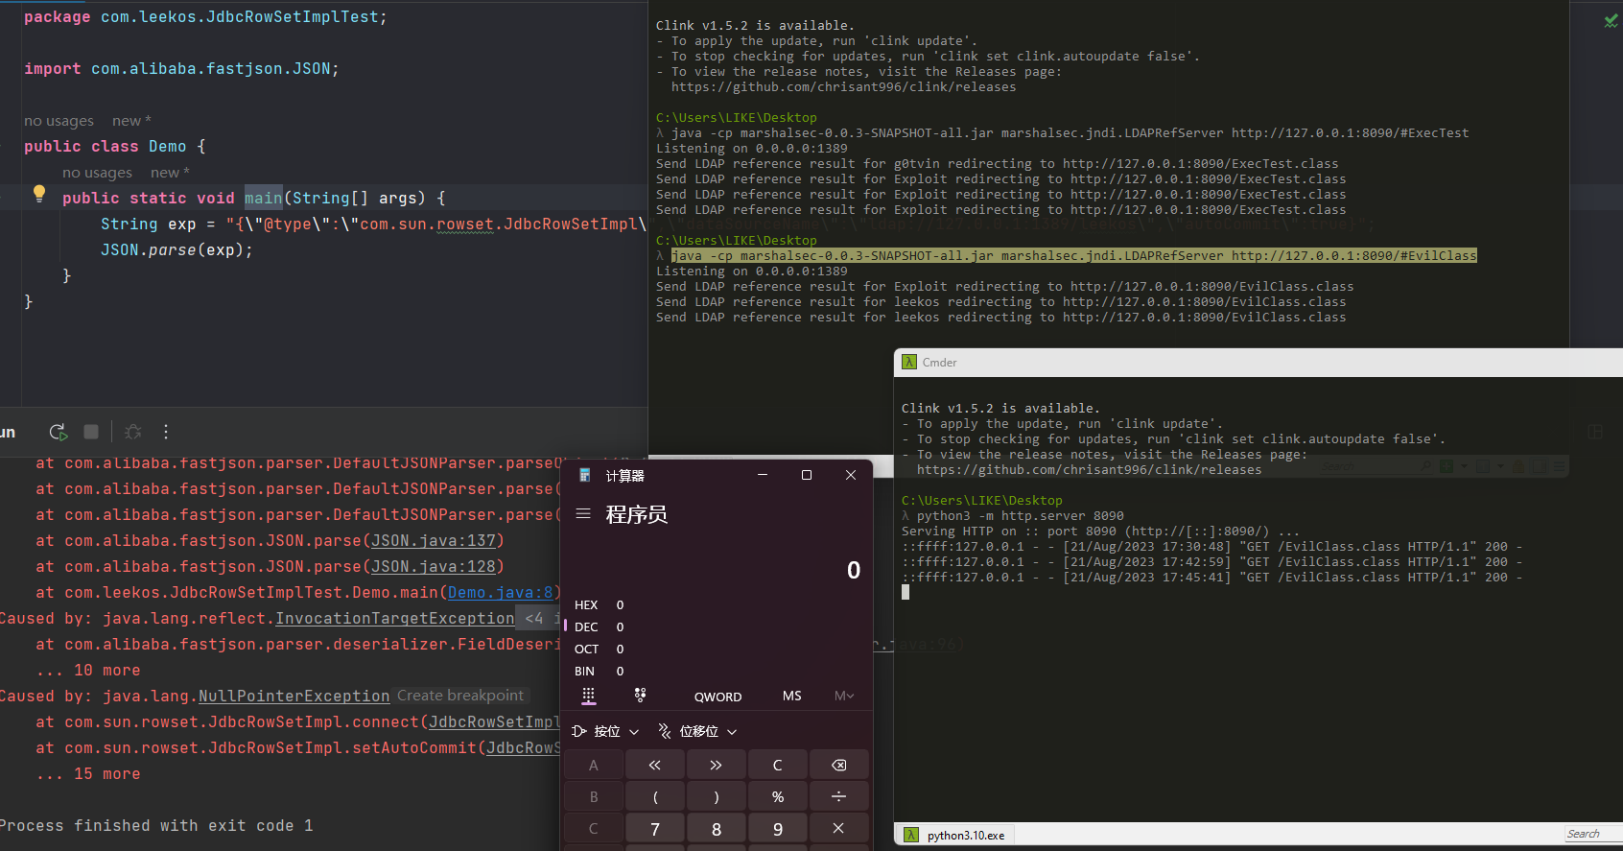Click the MS memory store button
This screenshot has height=851, width=1623.
(791, 696)
